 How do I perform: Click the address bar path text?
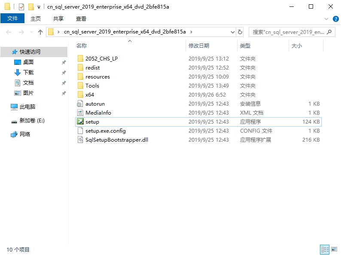pos(125,32)
